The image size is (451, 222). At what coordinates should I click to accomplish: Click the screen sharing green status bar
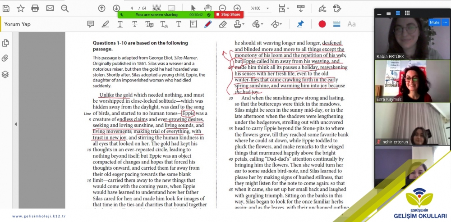166,15
